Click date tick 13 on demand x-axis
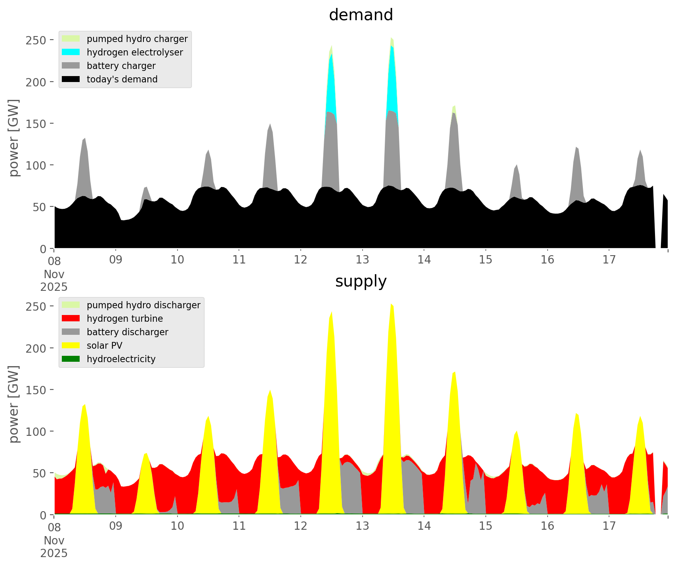Screen dimensions: 676x567 (x=362, y=260)
